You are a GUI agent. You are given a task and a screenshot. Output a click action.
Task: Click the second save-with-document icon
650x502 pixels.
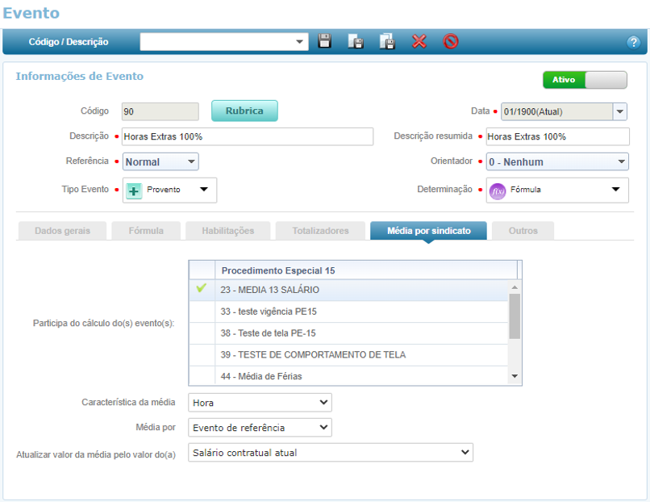(x=356, y=41)
